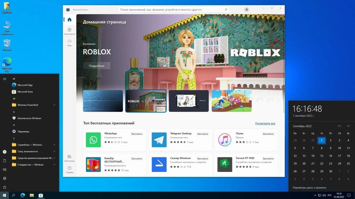Open the Home tab in Microsoft Store sidebar
Image resolution: width=355 pixels, height=199 pixels.
click(69, 19)
